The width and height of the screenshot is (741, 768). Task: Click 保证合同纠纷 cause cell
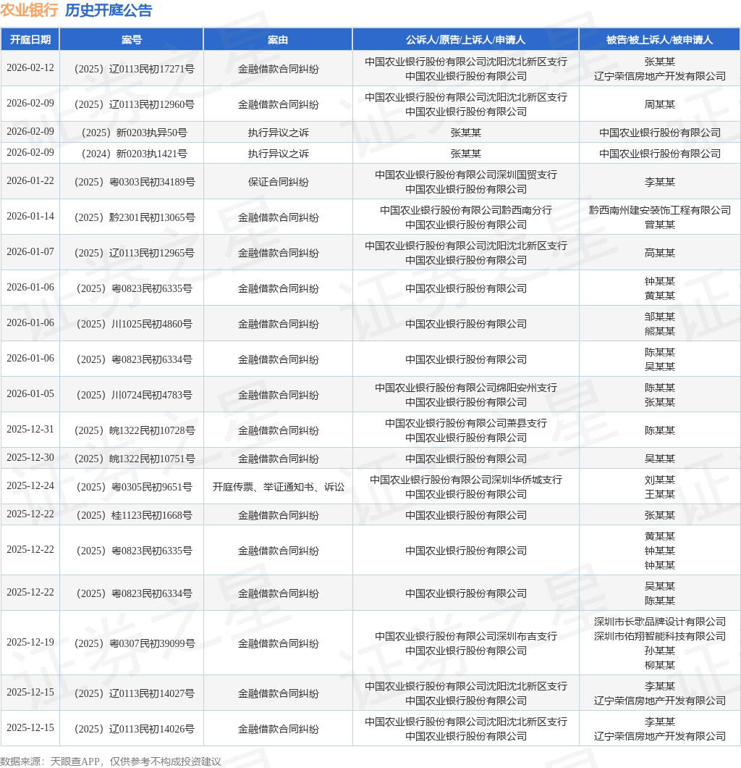(278, 182)
